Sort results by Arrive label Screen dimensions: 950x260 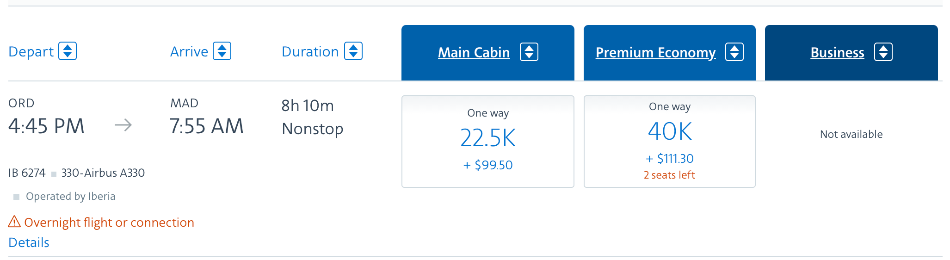click(189, 51)
